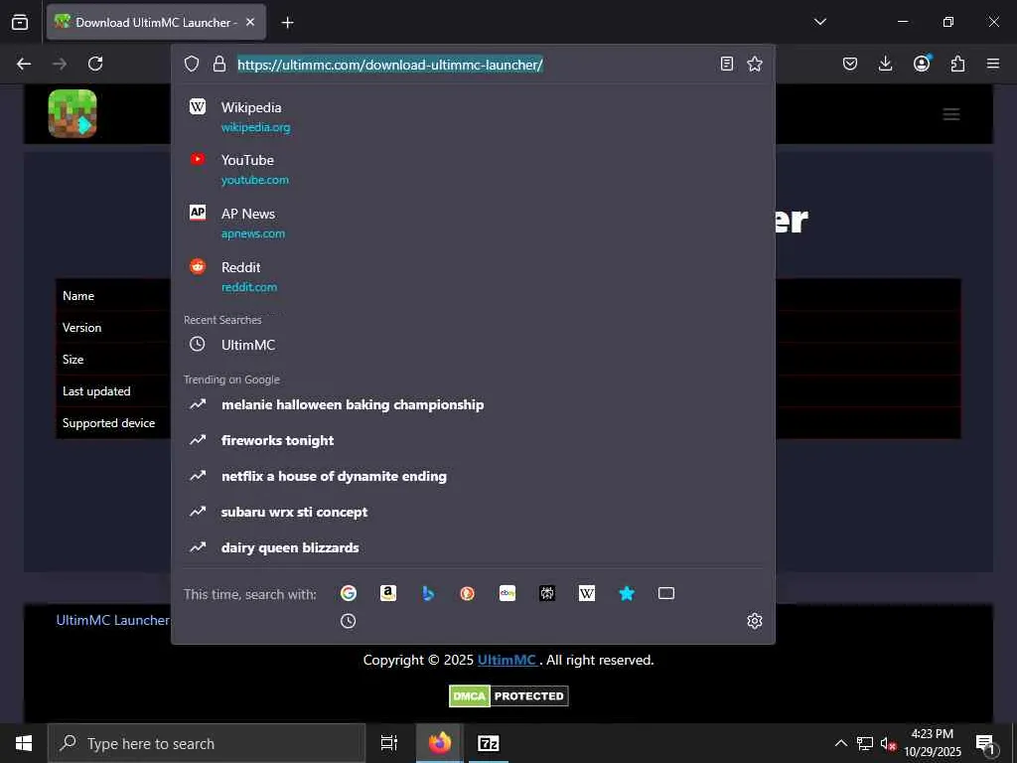Image resolution: width=1017 pixels, height=763 pixels.
Task: Search bookmarks via the blue star icon
Action: click(627, 593)
